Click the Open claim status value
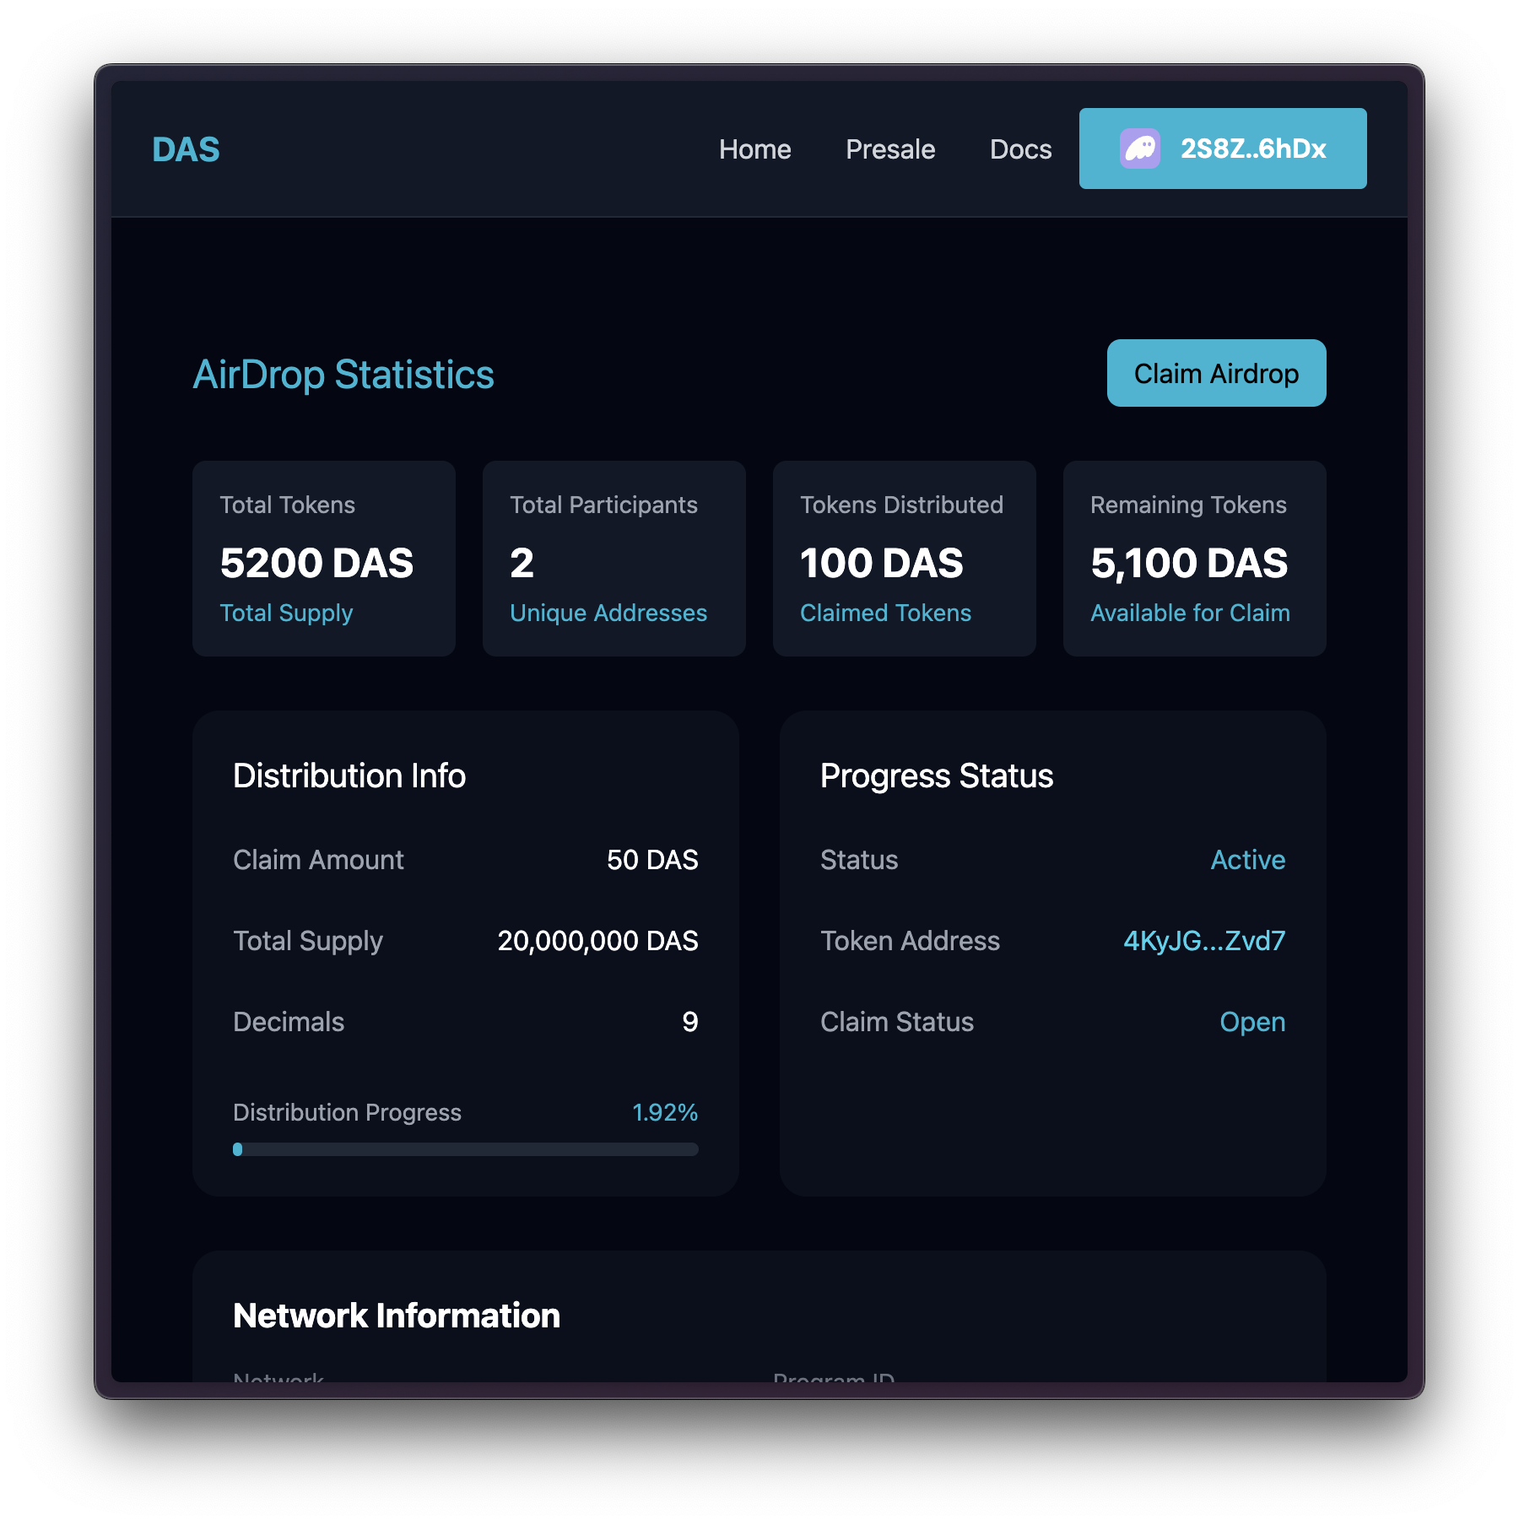 click(1251, 1022)
